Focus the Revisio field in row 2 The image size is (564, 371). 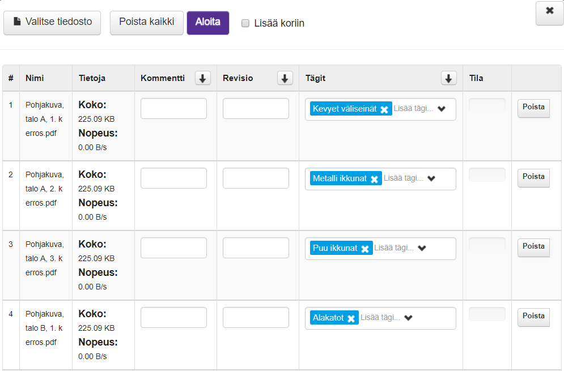(256, 178)
